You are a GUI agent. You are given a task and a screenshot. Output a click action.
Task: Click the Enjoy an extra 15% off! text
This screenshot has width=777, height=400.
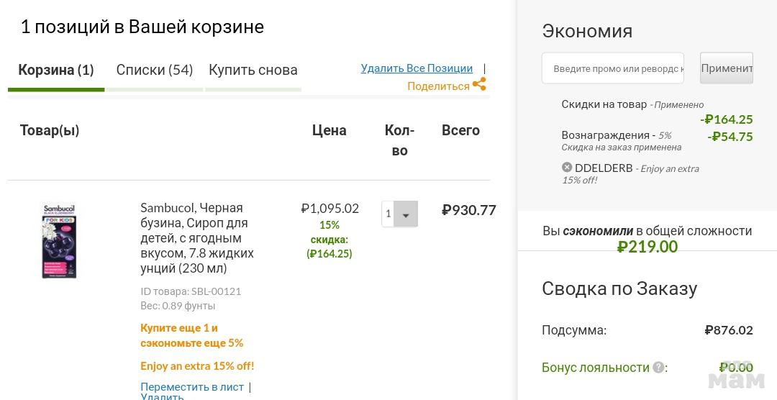(197, 365)
